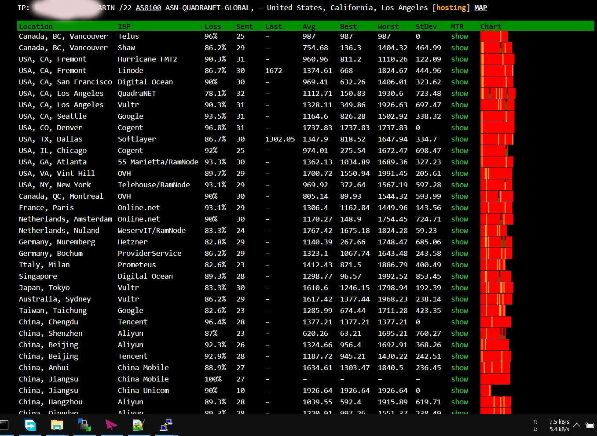597x436 pixels.
Task: Show MTR for Dallas Softlayer row
Action: (459, 139)
